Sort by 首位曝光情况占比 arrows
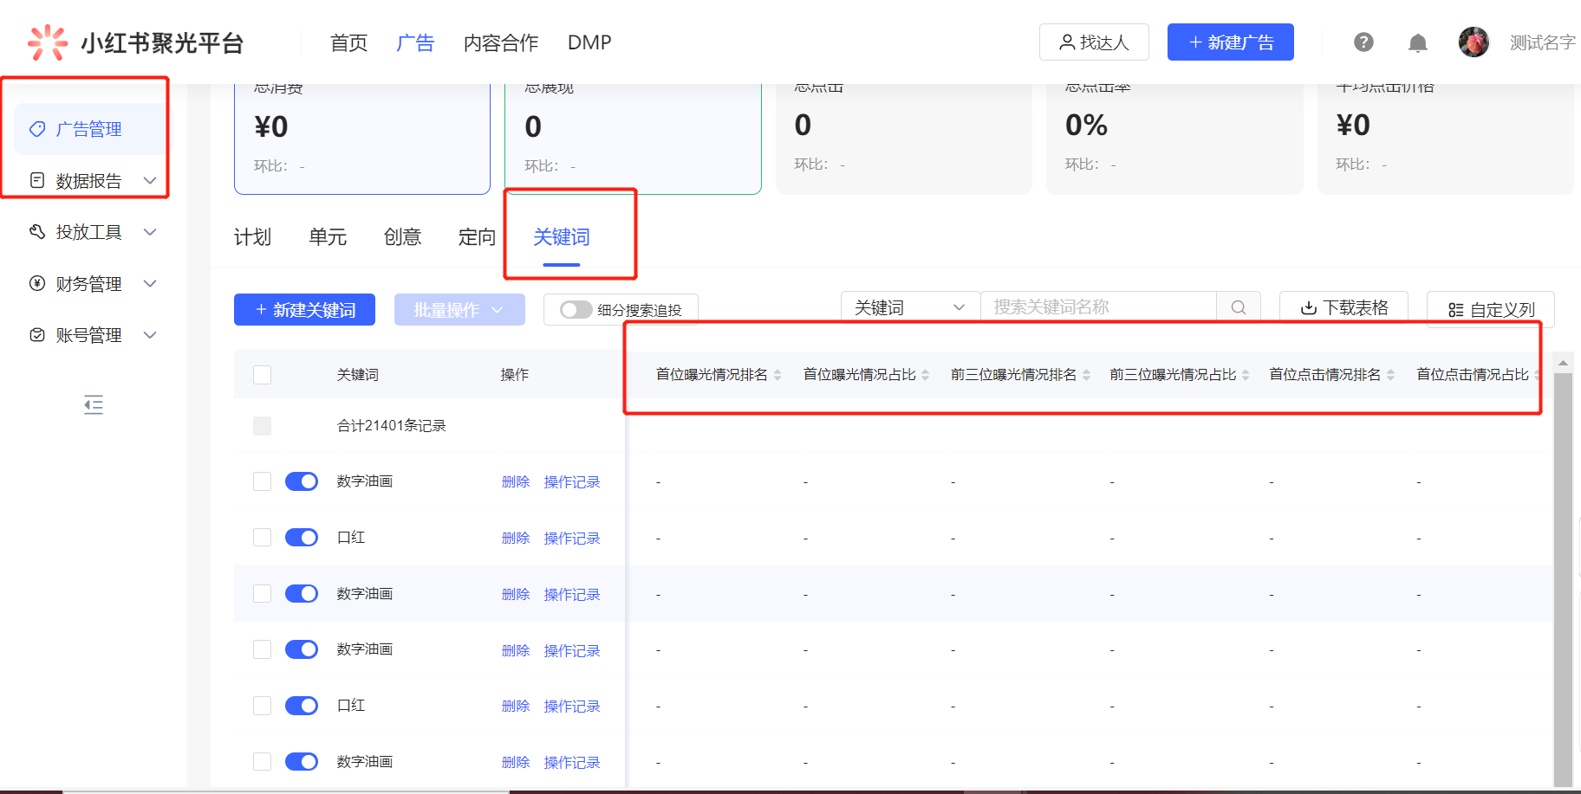Viewport: 1581px width, 794px height. (926, 375)
